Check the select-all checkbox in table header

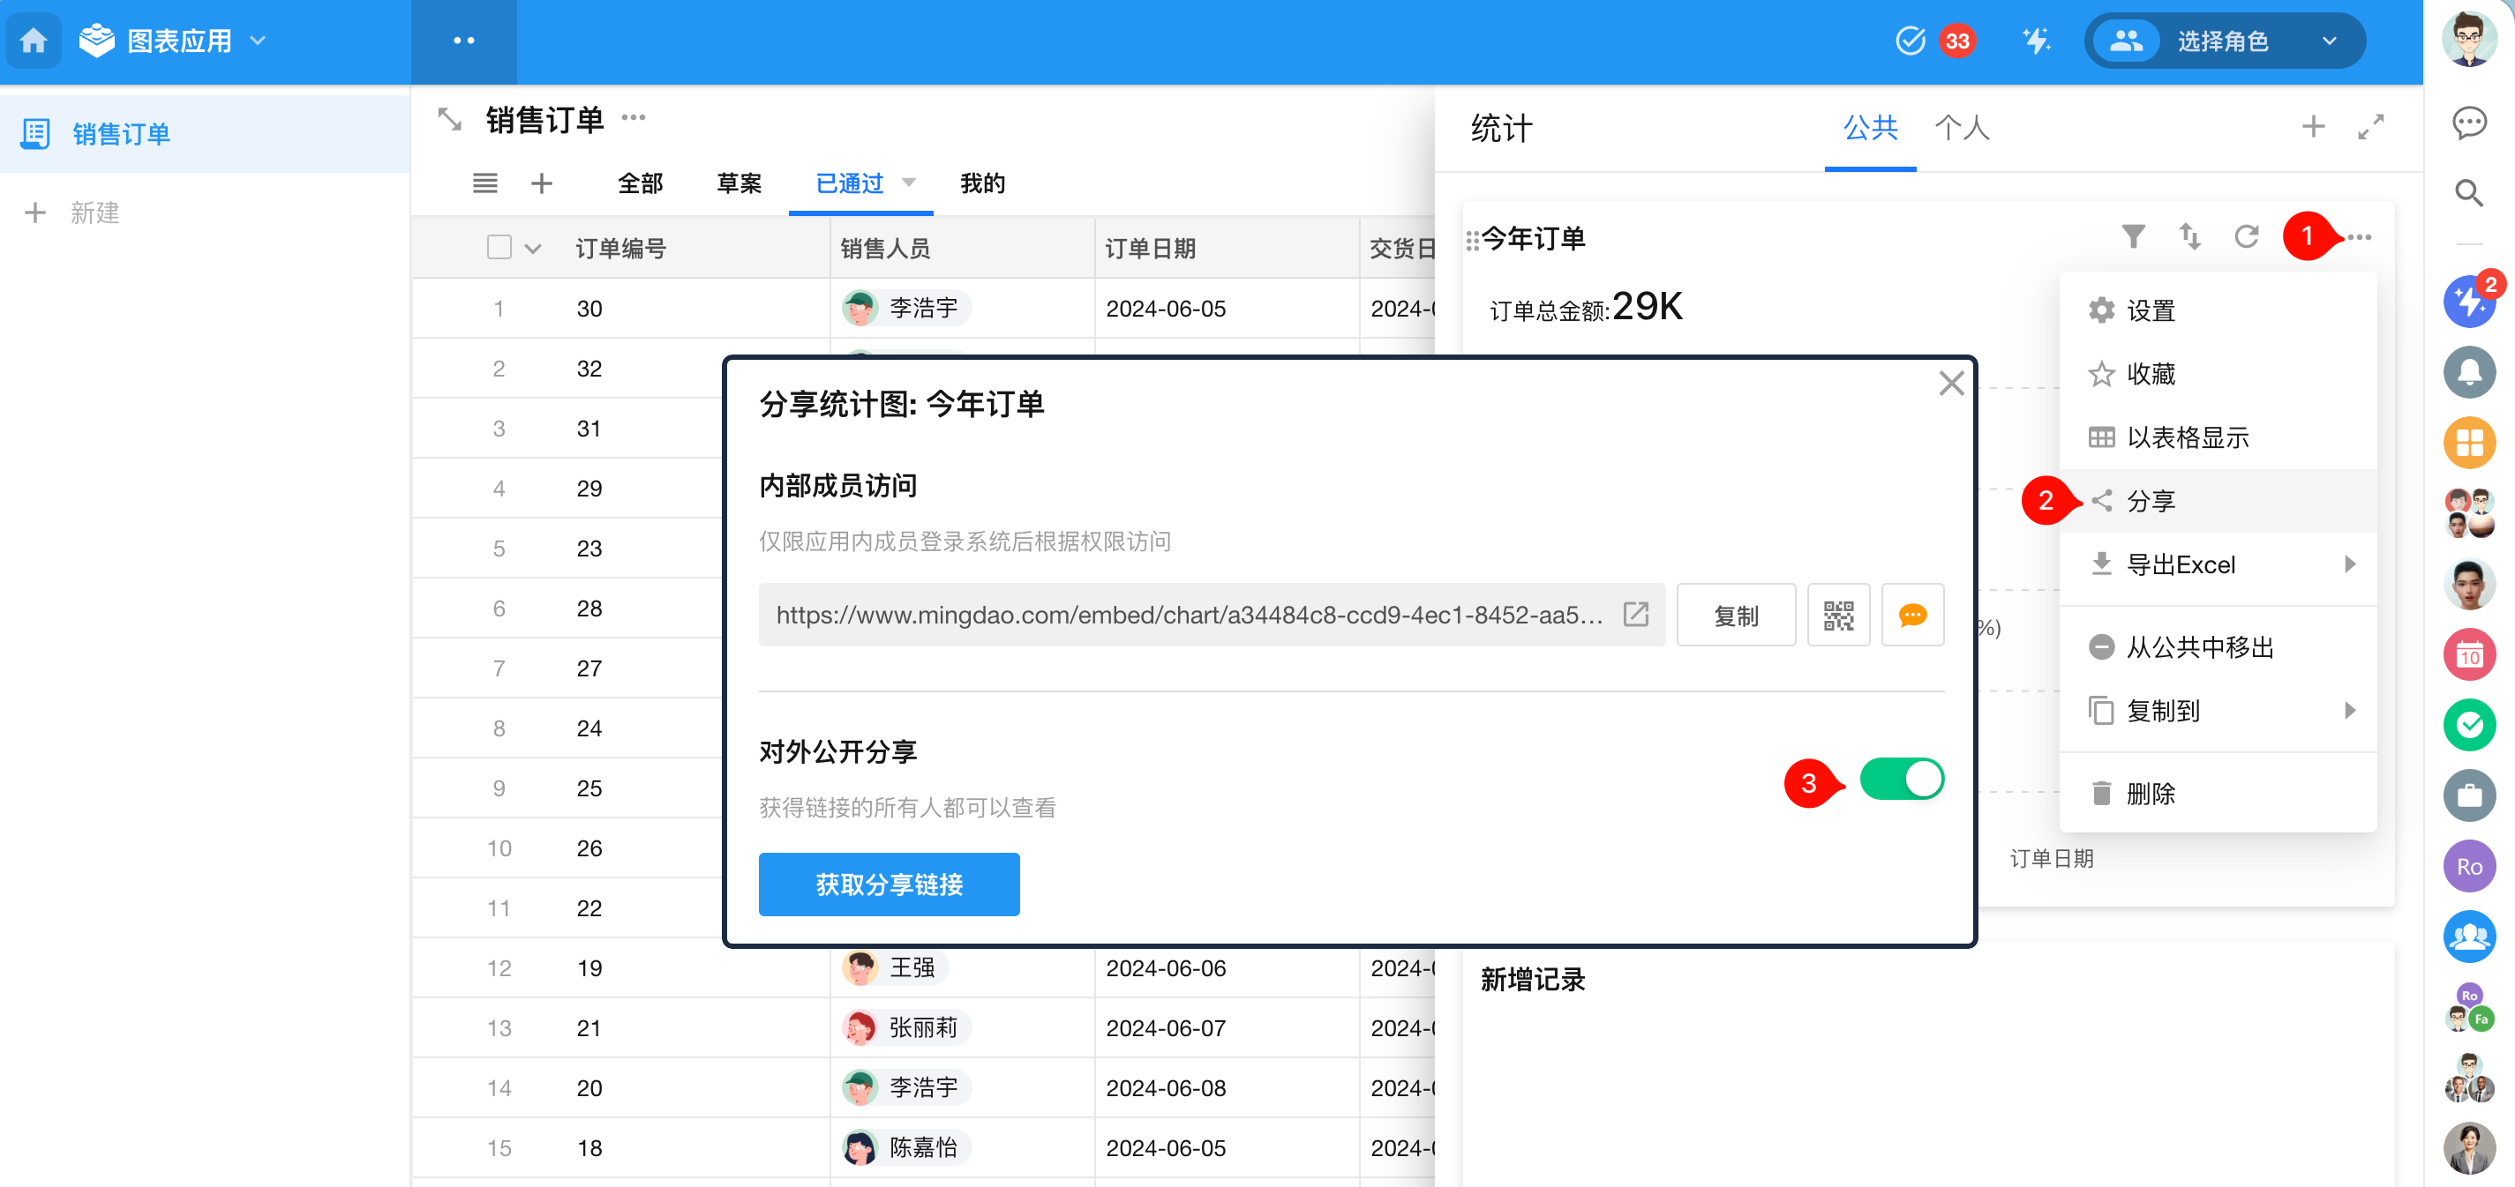[499, 248]
